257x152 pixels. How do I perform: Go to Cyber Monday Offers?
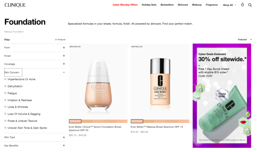pos(125,5)
